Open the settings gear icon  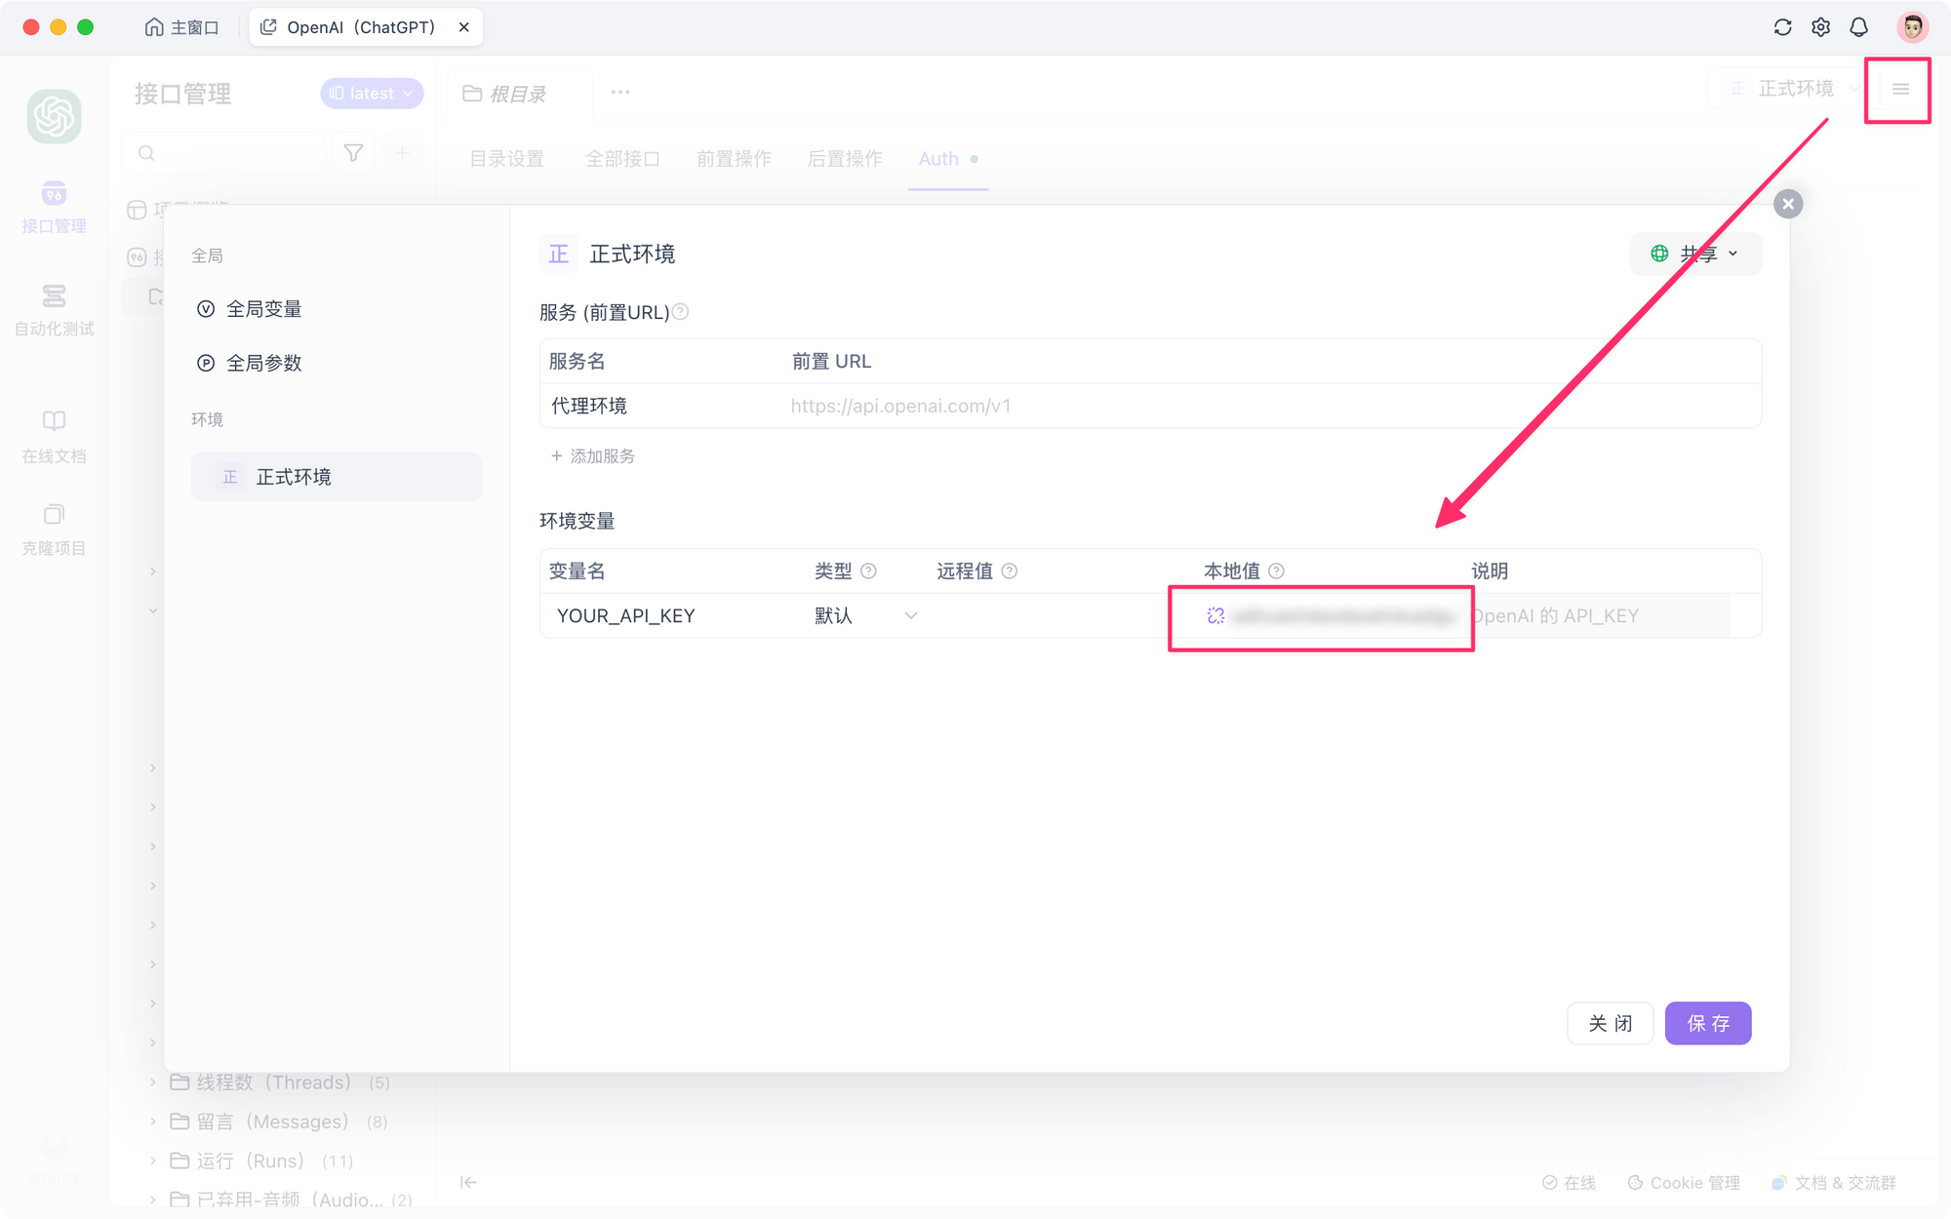(x=1820, y=27)
